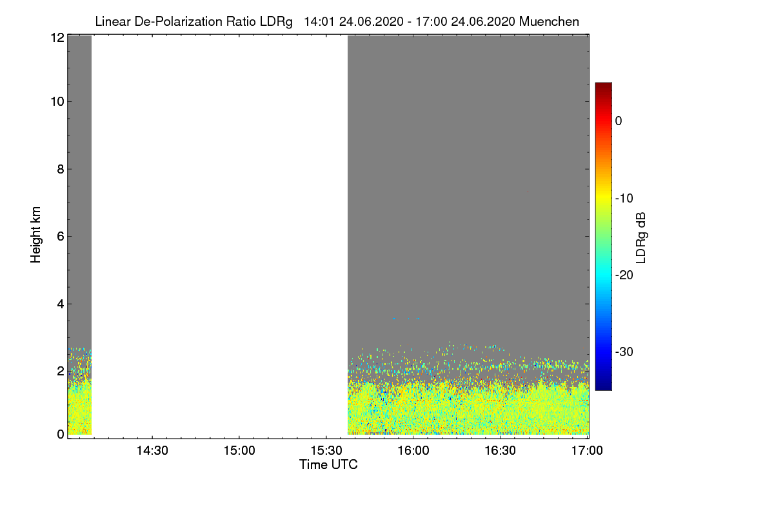Click the x-axis time label '17:00'
774x516 pixels.
click(588, 451)
